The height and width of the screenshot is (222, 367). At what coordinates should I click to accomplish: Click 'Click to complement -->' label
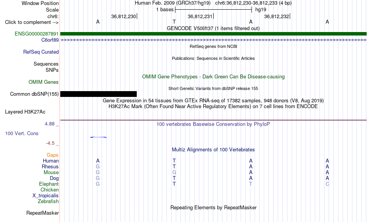[x=32, y=22]
